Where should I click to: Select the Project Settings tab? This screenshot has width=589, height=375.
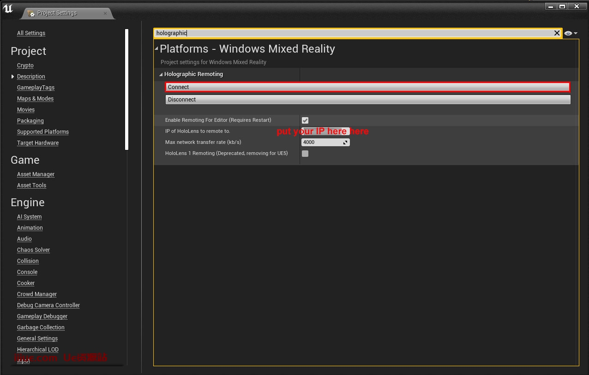point(57,13)
